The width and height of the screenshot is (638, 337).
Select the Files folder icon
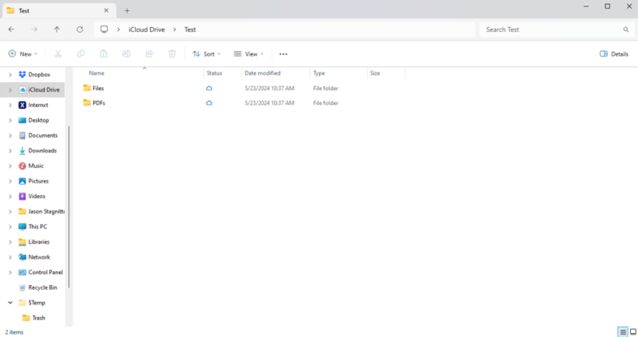[x=87, y=88]
